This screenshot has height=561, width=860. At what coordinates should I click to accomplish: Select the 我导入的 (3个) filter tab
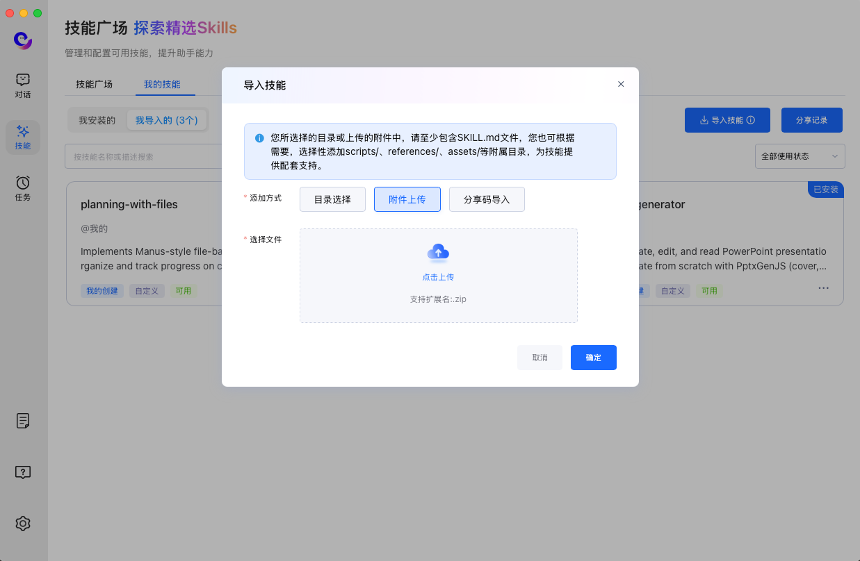[x=167, y=120]
